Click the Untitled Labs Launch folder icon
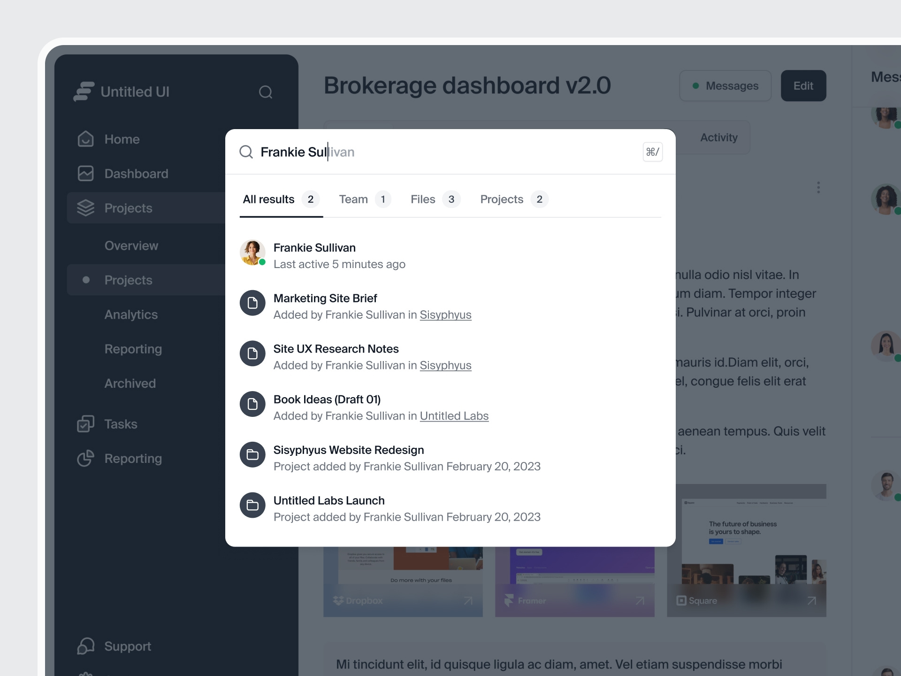901x676 pixels. click(x=252, y=505)
